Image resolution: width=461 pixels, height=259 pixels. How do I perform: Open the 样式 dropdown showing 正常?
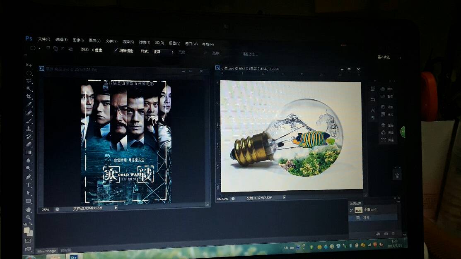[x=164, y=52]
